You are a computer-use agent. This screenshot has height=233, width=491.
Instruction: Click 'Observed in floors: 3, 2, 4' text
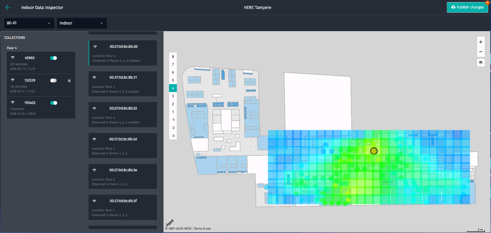pyautogui.click(x=110, y=184)
